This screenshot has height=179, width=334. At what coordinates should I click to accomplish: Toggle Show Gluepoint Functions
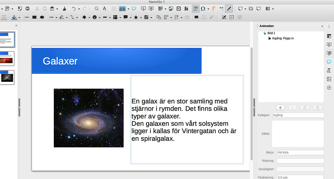coord(232,17)
